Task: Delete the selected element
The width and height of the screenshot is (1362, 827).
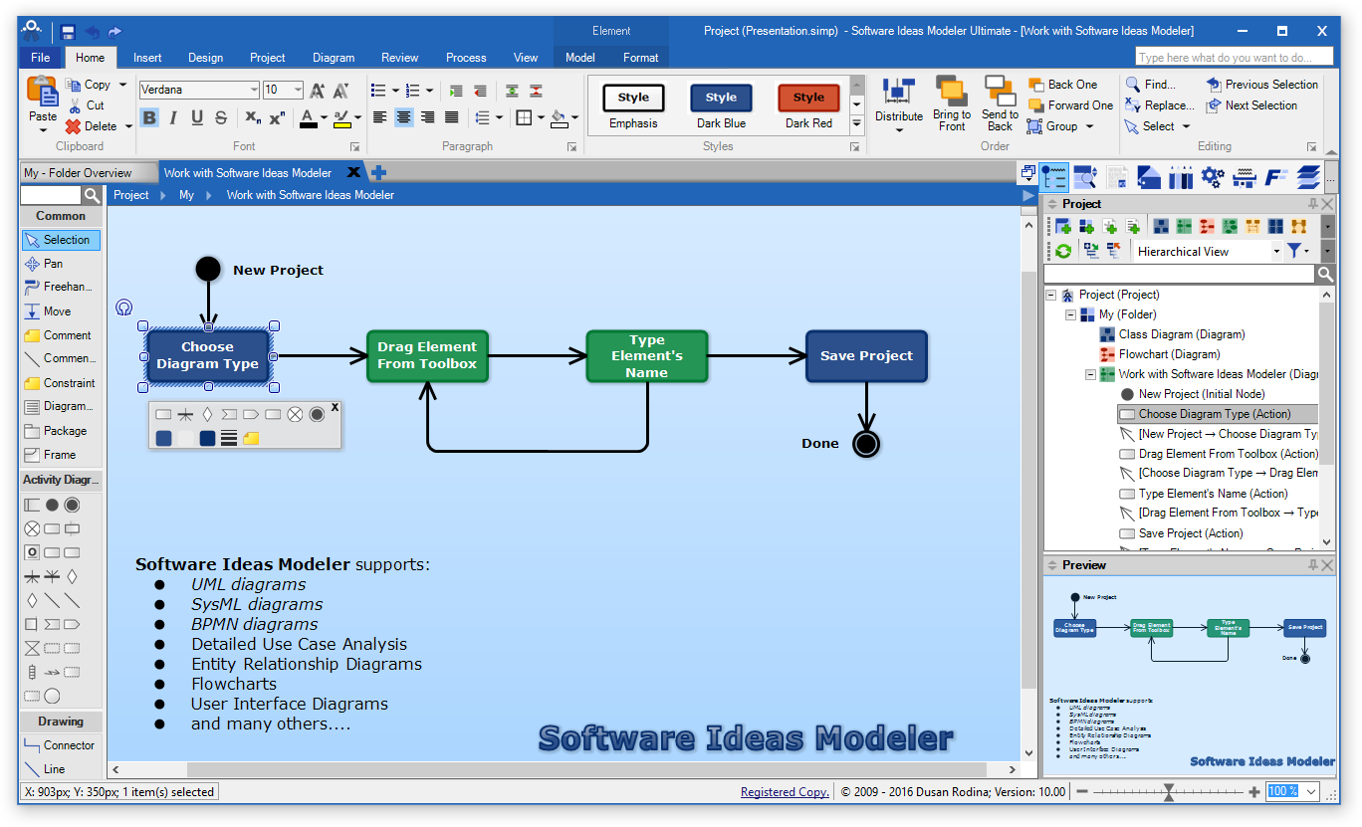Action: pyautogui.click(x=92, y=126)
